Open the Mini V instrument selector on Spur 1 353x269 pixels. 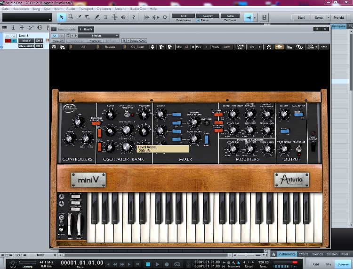pos(26,41)
